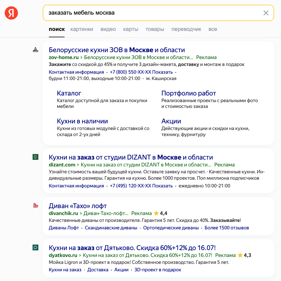Open Dyatkovo 'Доставка' quick link

pos(98,270)
